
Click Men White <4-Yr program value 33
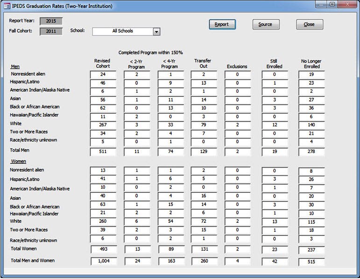(x=170, y=125)
